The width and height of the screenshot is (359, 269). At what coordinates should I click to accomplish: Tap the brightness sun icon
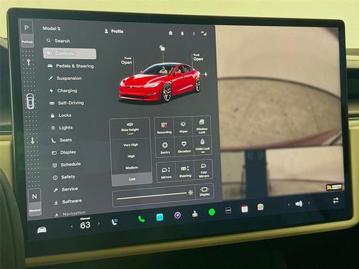coord(190,192)
